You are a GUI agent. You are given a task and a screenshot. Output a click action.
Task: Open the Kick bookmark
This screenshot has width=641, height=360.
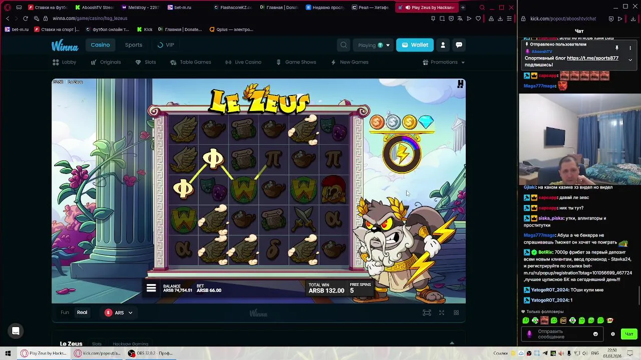coord(145,29)
